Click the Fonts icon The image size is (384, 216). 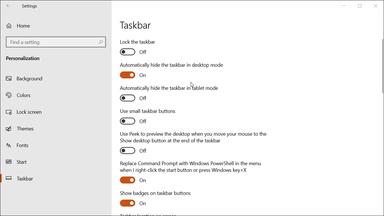click(9, 145)
